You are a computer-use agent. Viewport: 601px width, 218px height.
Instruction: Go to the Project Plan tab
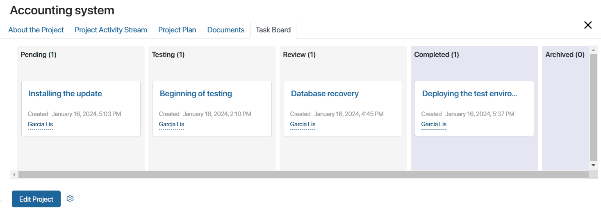(177, 30)
